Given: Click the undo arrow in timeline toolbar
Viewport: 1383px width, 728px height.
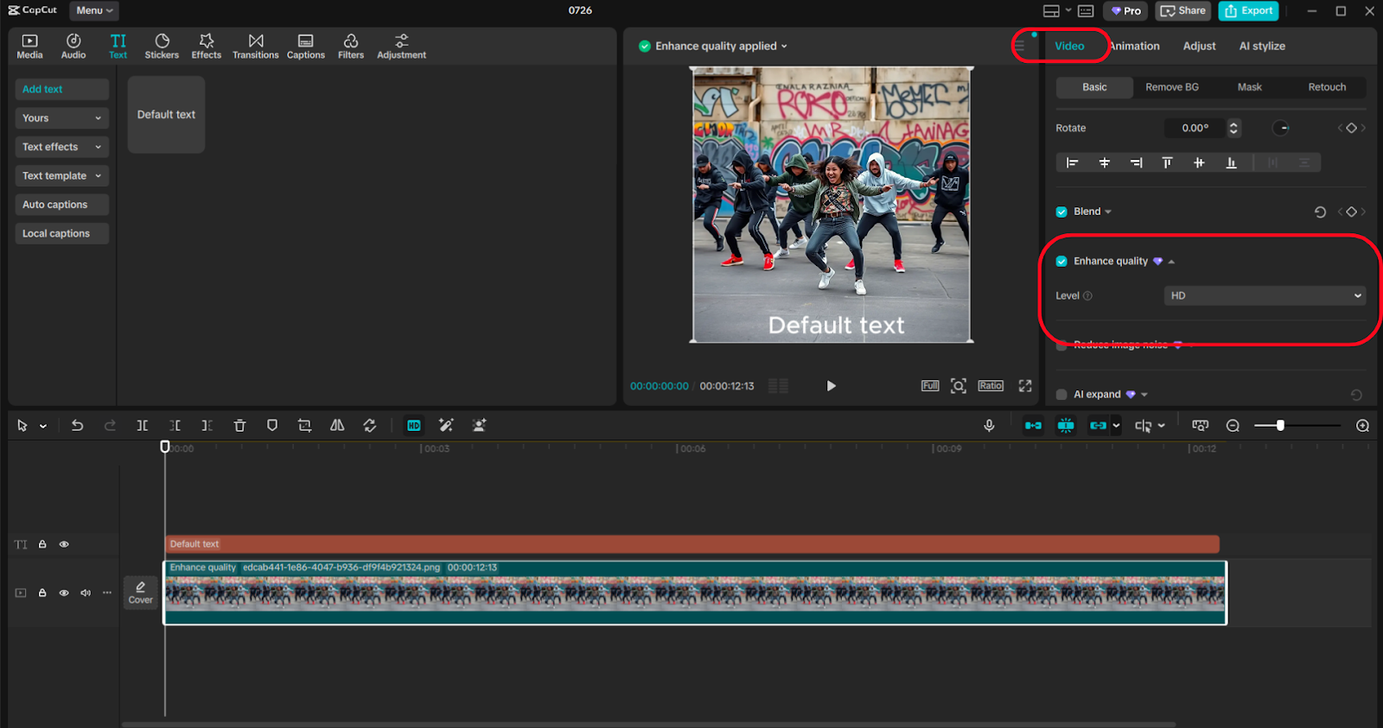Looking at the screenshot, I should click(77, 426).
